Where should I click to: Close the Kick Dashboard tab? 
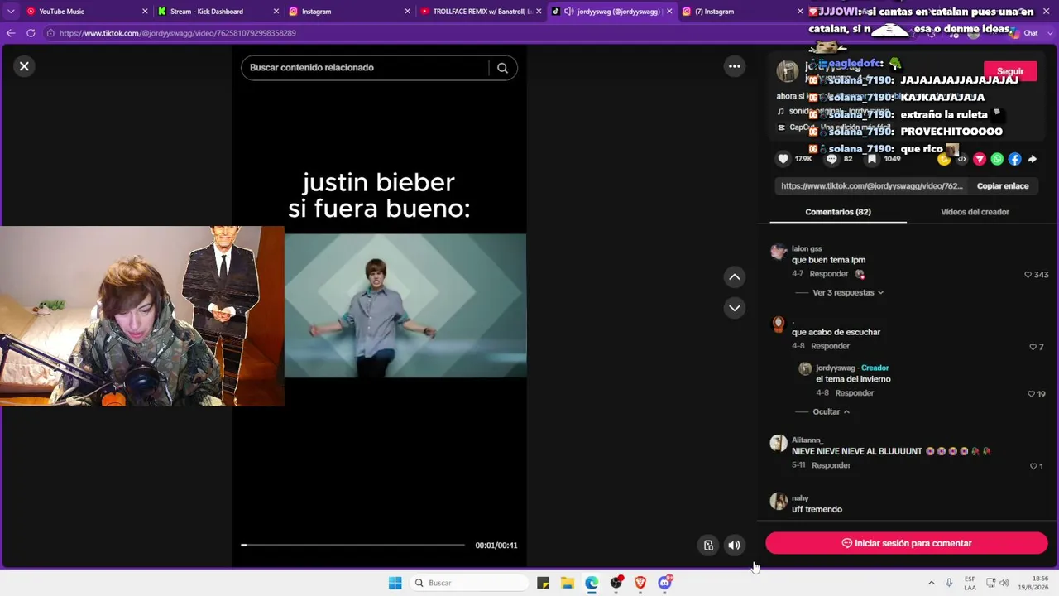tap(276, 12)
